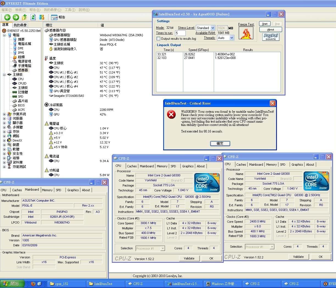Open the 工具 Tools menu in EVEREST
The image size is (336, 288).
click(70, 10)
